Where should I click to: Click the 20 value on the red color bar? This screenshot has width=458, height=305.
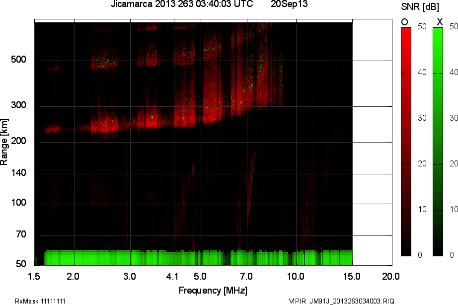pos(422,163)
